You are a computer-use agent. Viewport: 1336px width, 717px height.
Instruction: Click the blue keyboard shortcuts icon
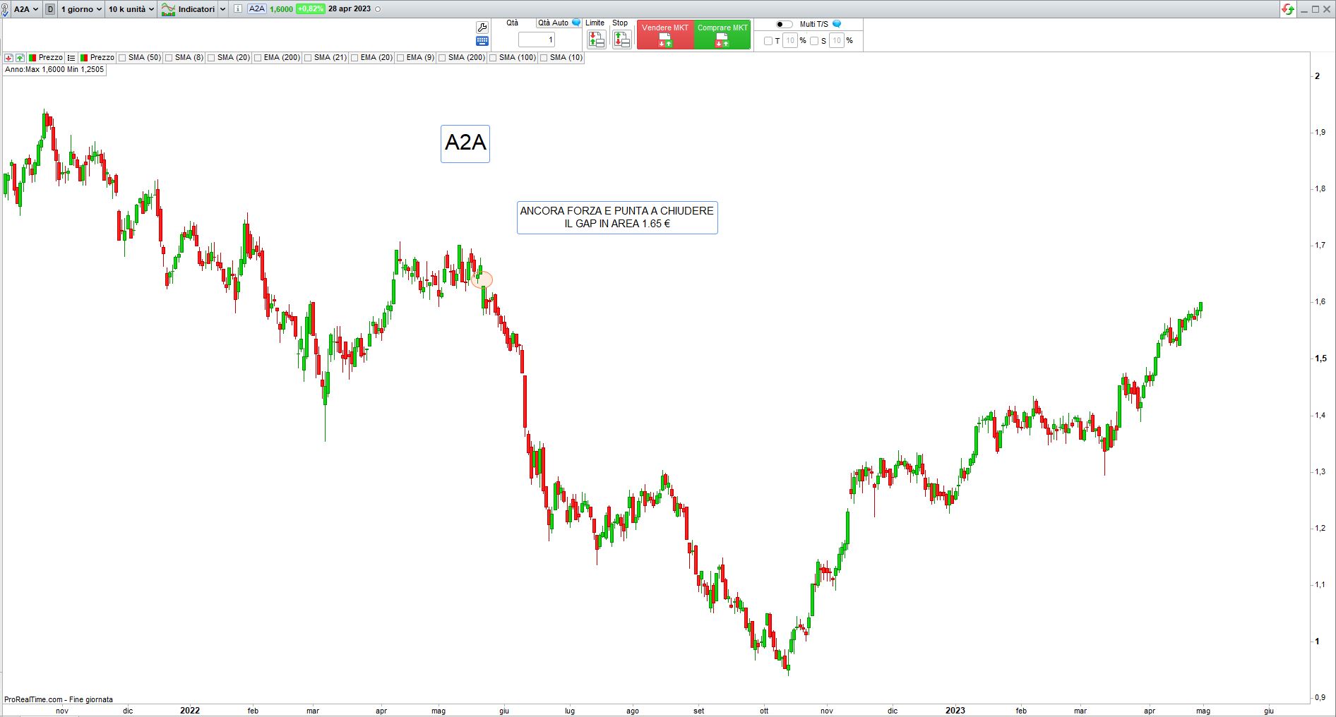(x=482, y=41)
